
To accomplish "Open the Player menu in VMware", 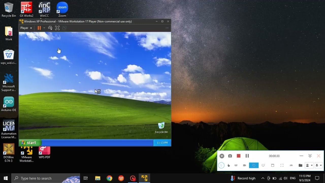I will tap(26, 28).
